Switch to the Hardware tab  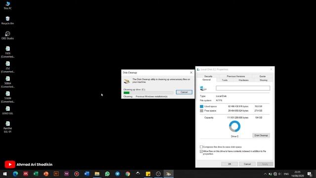[243, 80]
